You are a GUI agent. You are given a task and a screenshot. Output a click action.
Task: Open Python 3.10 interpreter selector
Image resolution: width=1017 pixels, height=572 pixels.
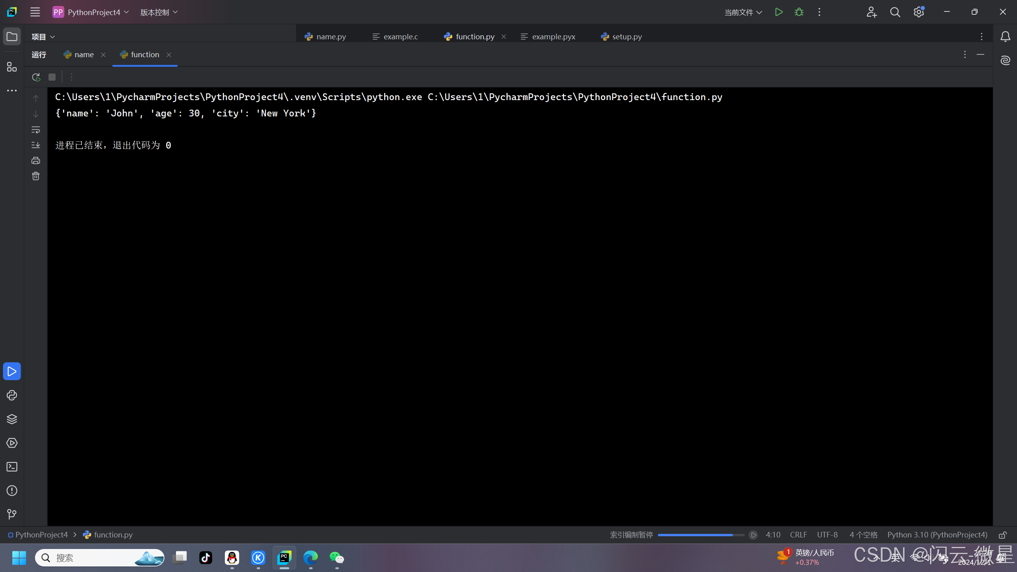tap(937, 535)
